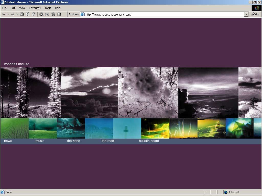Image resolution: width=262 pixels, height=196 pixels.
Task: Open the Favorites folder toolbar icon
Action: click(47, 15)
